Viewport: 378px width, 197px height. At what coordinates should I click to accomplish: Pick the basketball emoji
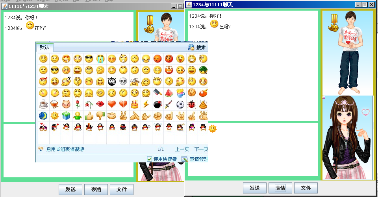tap(192, 93)
